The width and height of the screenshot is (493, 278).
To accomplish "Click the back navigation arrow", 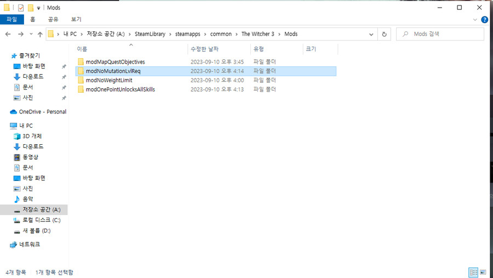I will click(x=8, y=34).
